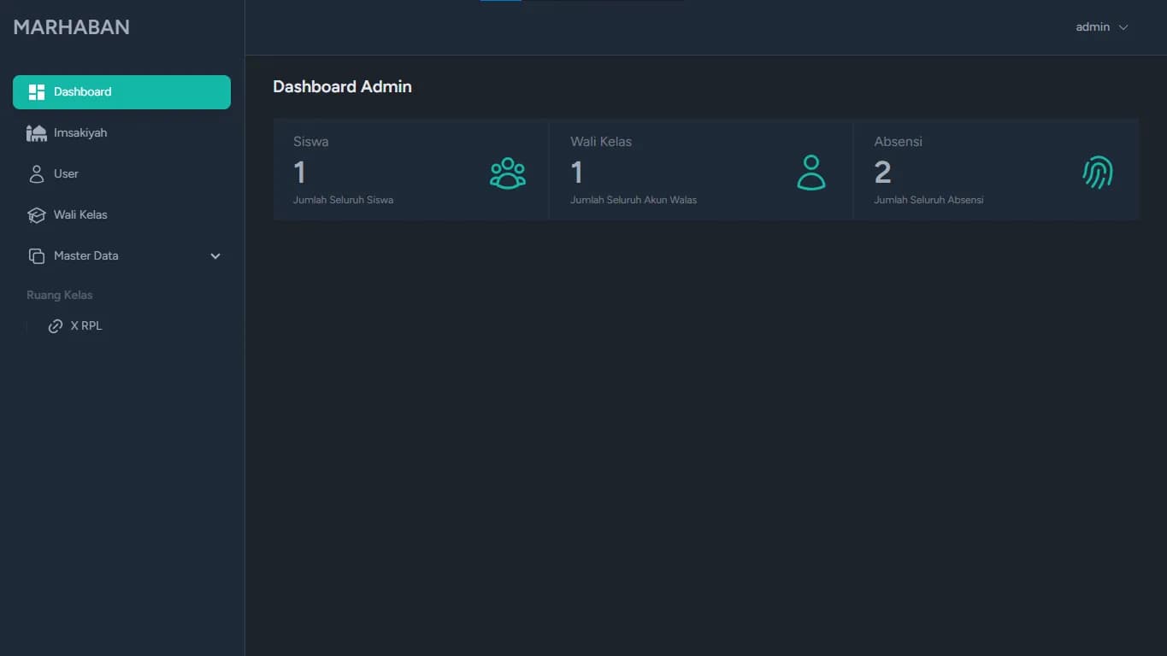Viewport: 1167px width, 656px height.
Task: Click the Absensi fingerprint icon
Action: coord(1098,173)
